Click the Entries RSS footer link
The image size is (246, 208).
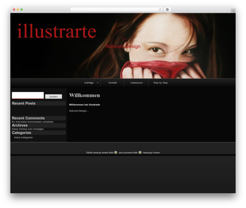point(108,152)
